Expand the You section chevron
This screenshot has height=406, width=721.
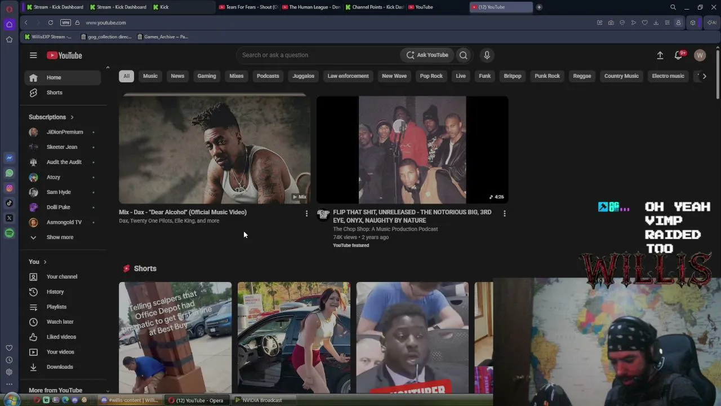[x=45, y=262]
